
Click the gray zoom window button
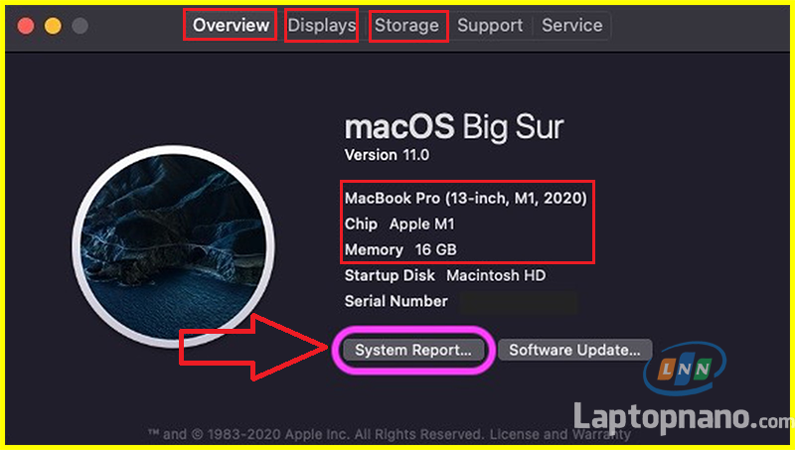pyautogui.click(x=79, y=26)
